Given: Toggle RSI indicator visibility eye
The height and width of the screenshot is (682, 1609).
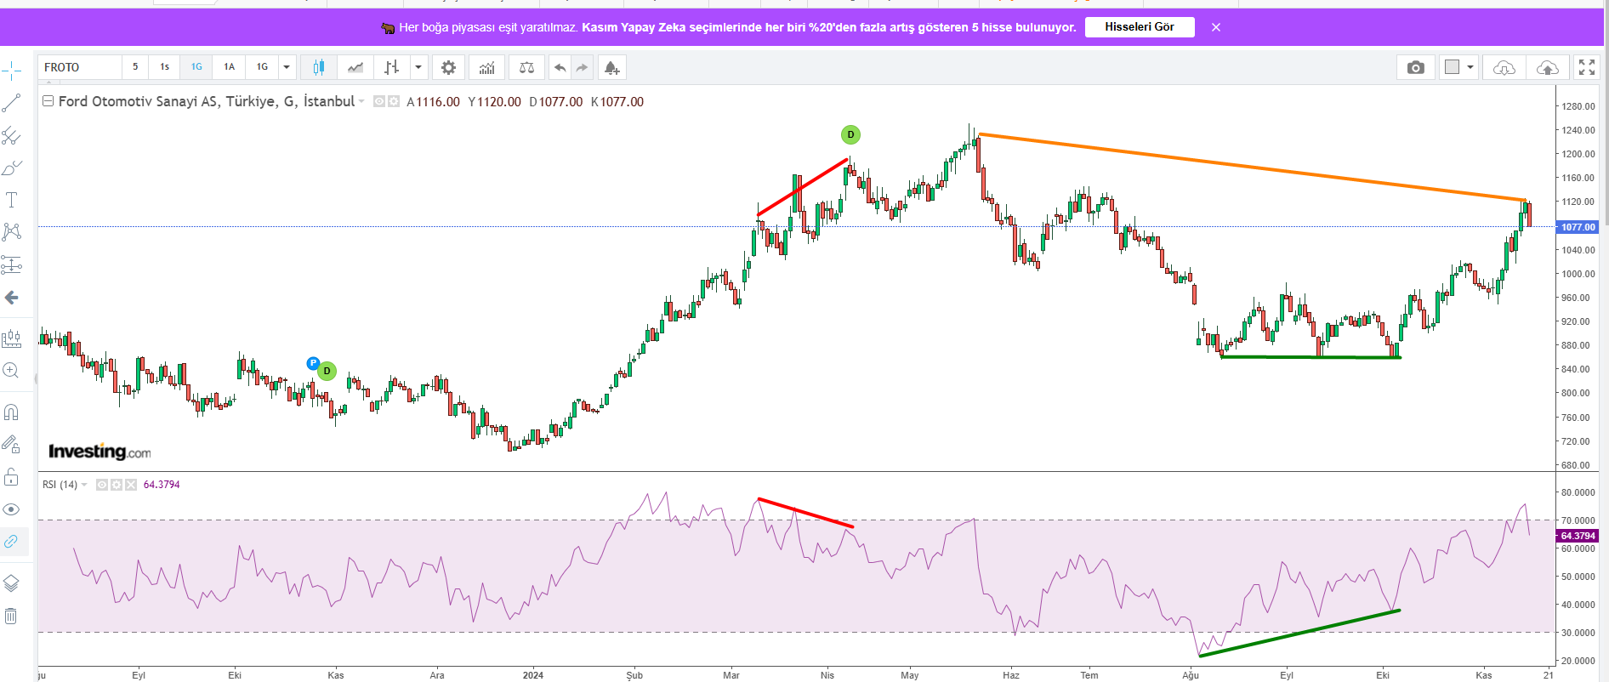Looking at the screenshot, I should (x=102, y=485).
